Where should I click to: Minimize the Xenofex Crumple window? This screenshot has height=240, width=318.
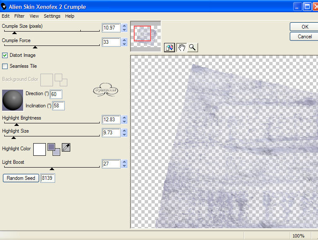tap(297, 7)
